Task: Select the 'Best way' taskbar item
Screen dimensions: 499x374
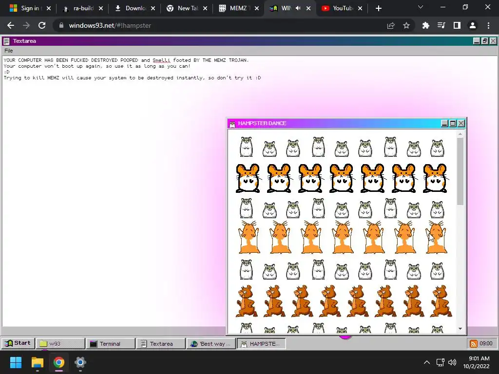Action: [x=211, y=343]
